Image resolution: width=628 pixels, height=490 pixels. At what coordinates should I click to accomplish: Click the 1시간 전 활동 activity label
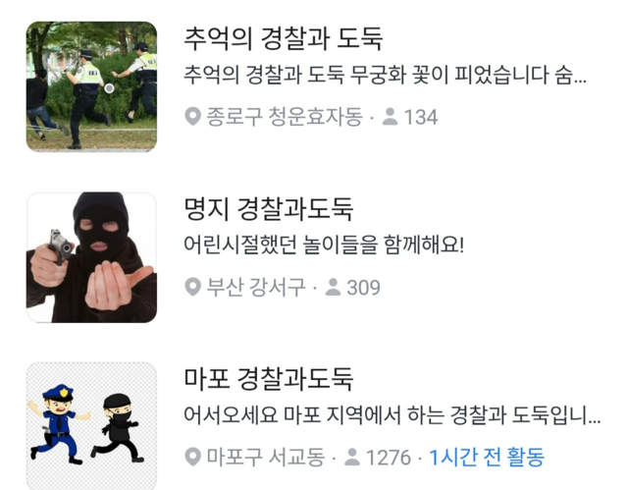pos(487,458)
